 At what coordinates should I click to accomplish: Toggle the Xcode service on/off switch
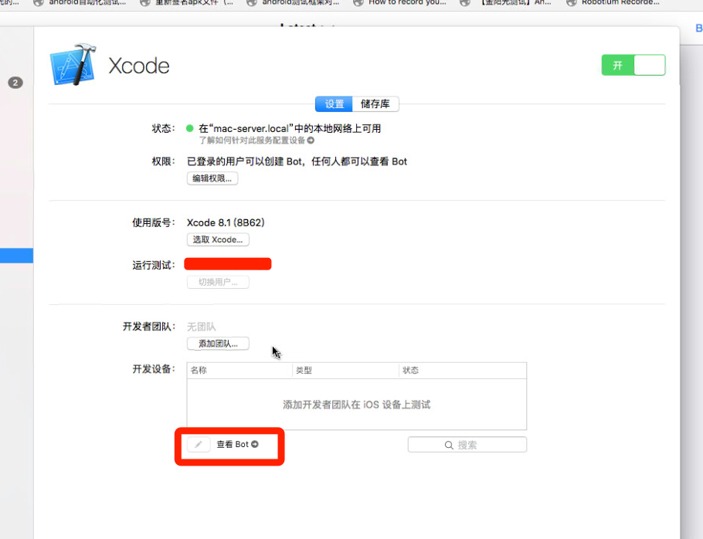coord(633,66)
